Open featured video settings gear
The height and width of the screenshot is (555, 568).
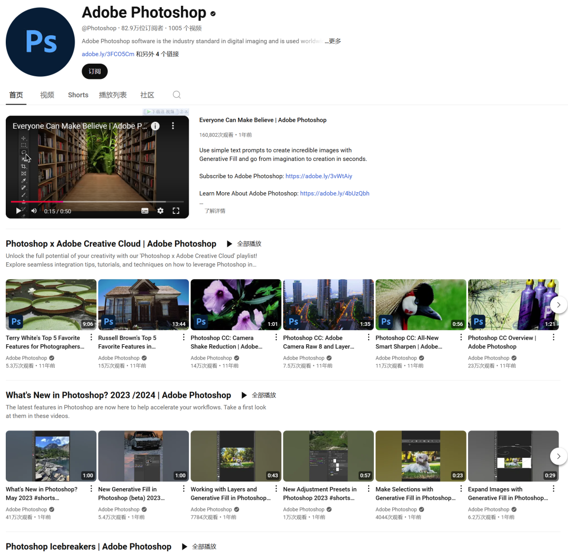pos(160,211)
